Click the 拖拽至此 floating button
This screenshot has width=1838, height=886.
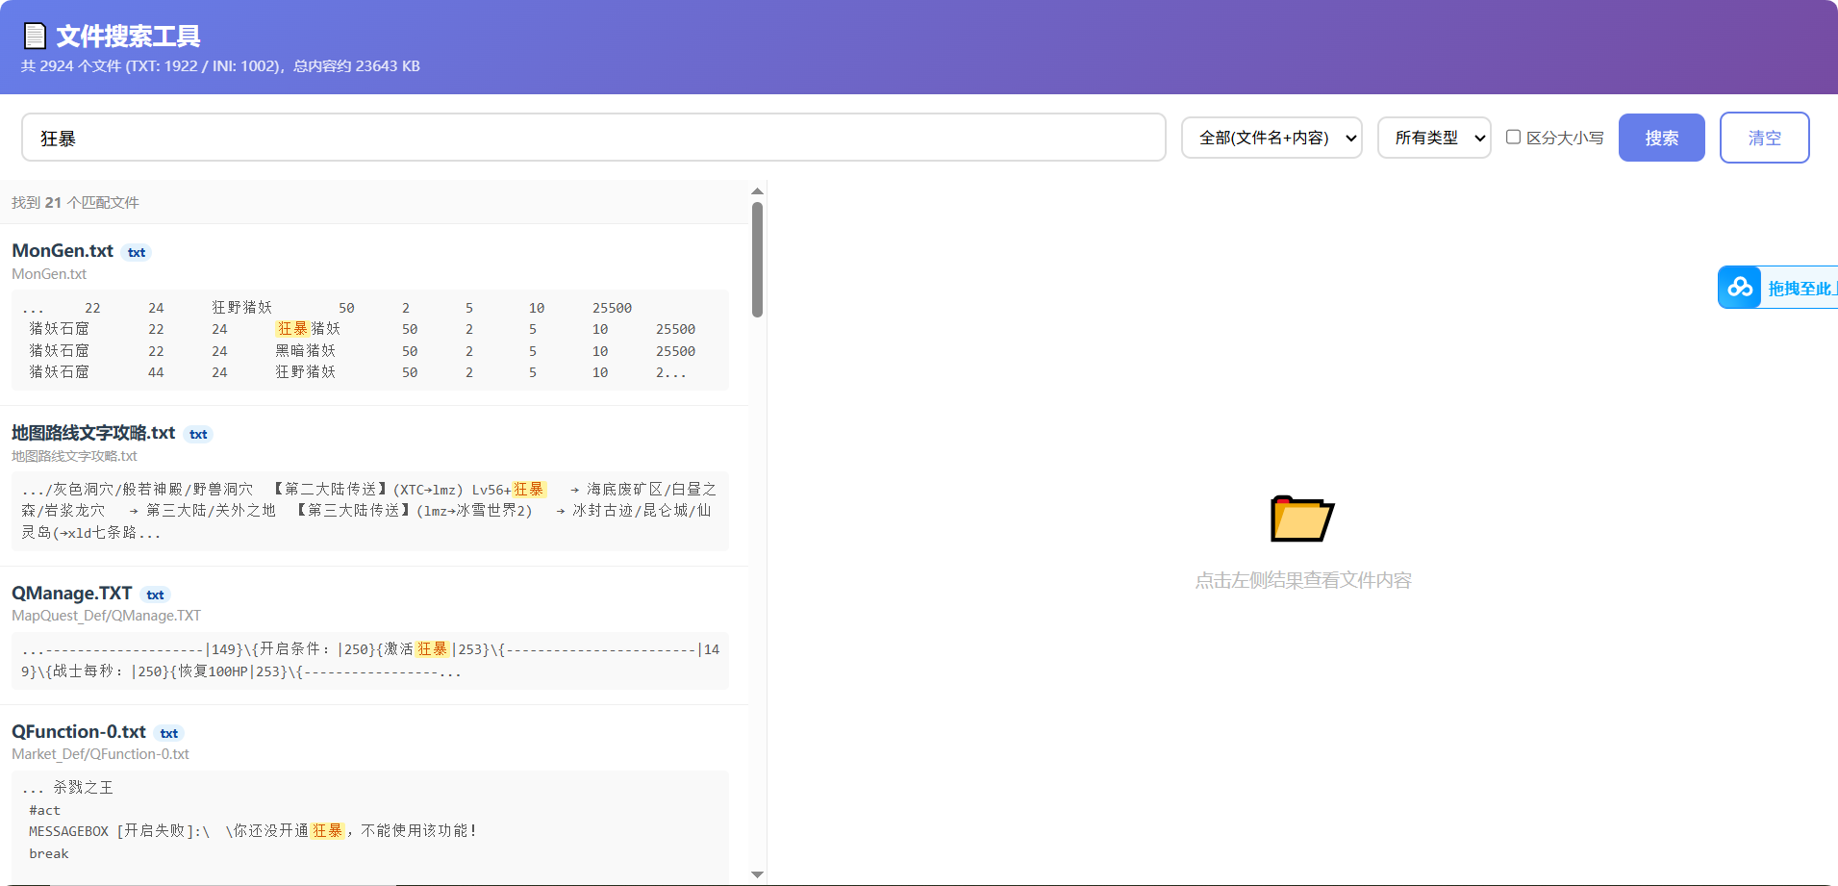click(x=1777, y=288)
